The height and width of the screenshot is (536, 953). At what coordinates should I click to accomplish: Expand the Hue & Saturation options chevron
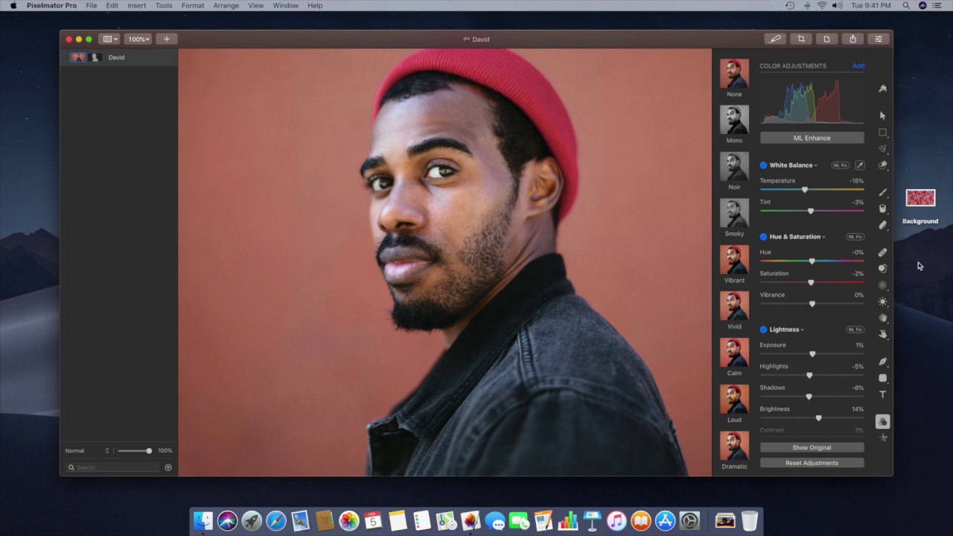point(823,237)
